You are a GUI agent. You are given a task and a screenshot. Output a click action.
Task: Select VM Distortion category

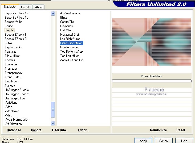[13, 124]
